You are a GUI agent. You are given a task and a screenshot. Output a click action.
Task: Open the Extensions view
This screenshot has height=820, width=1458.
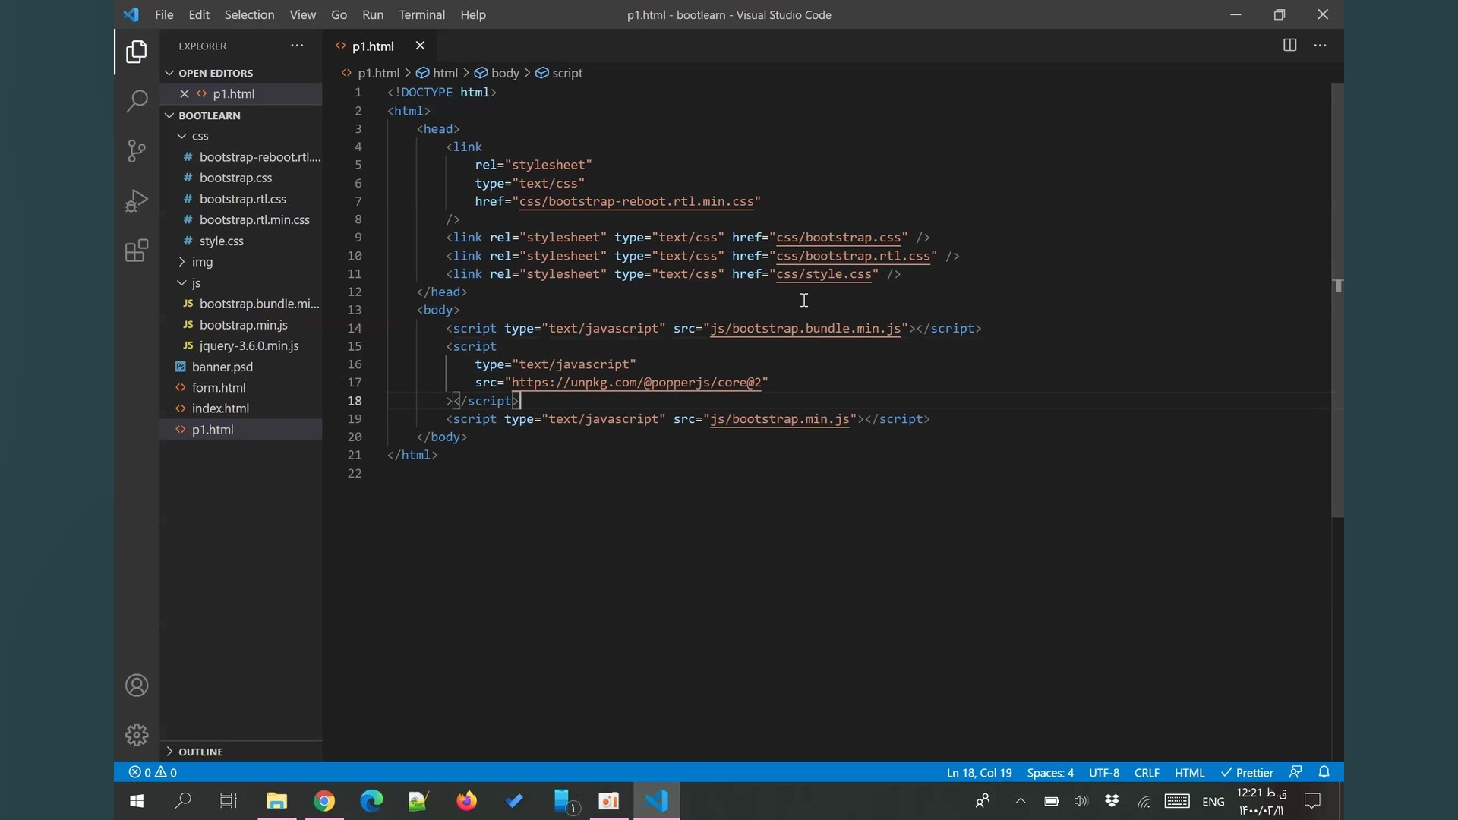137,251
